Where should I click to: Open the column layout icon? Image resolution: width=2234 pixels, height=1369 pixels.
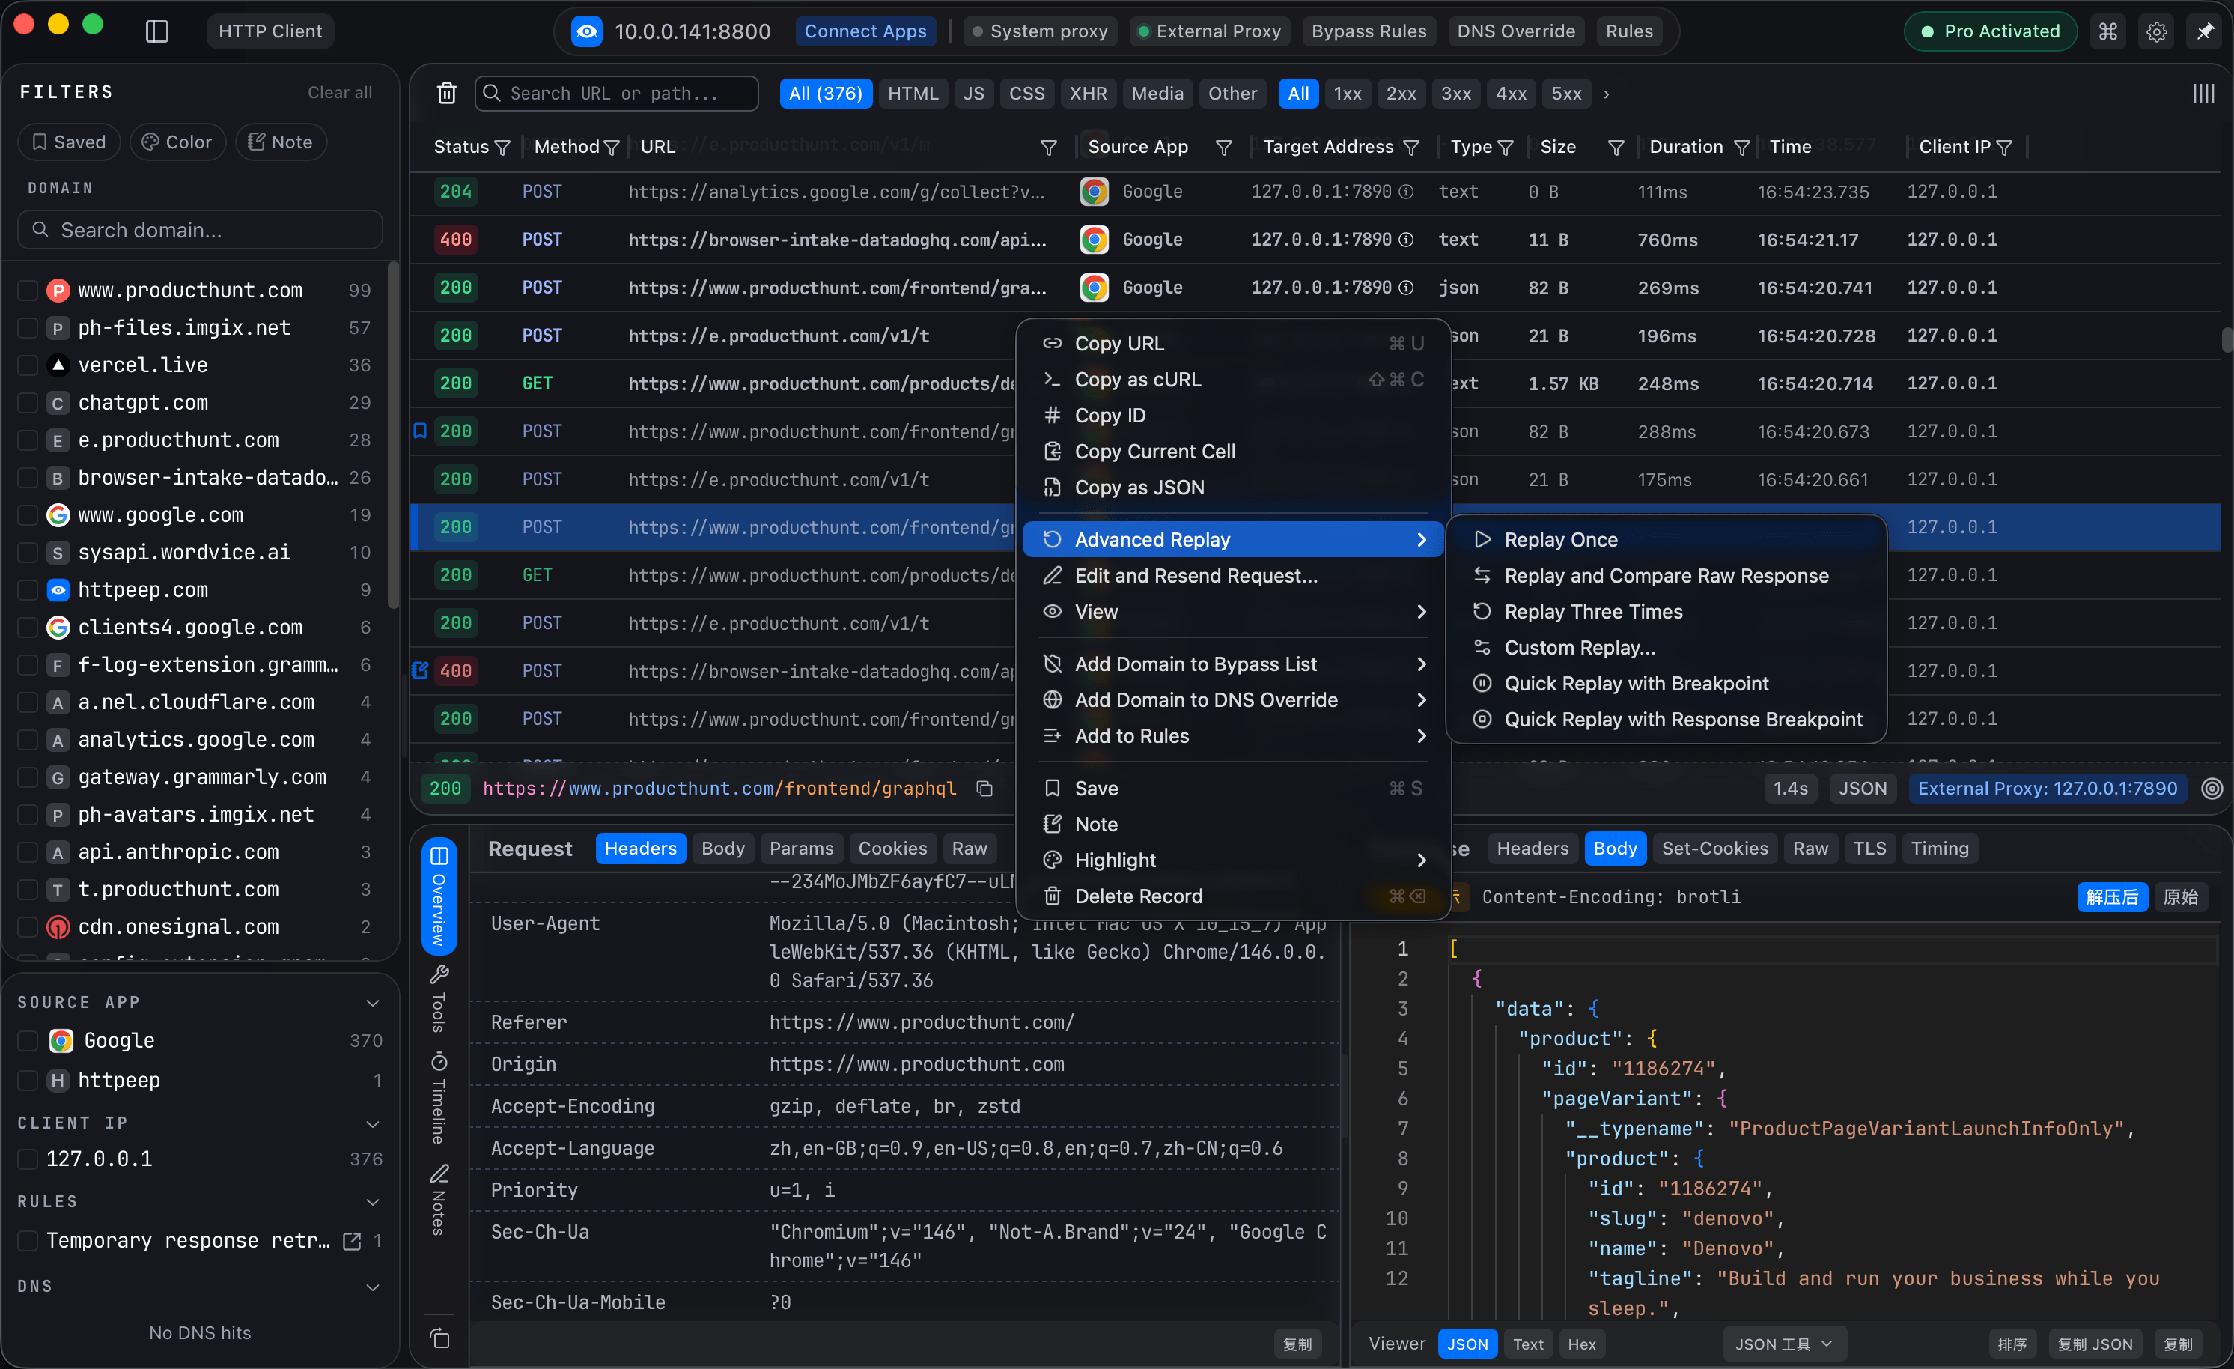tap(2203, 94)
